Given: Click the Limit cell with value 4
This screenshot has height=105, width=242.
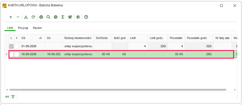Looking at the screenshot, I should pyautogui.click(x=138, y=46).
